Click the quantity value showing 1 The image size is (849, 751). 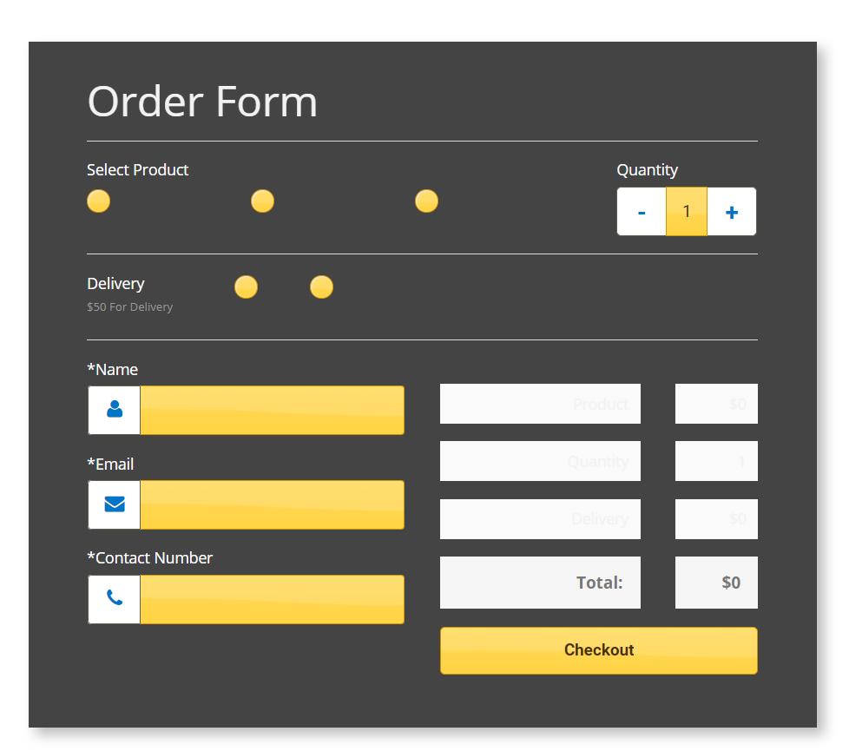point(686,211)
